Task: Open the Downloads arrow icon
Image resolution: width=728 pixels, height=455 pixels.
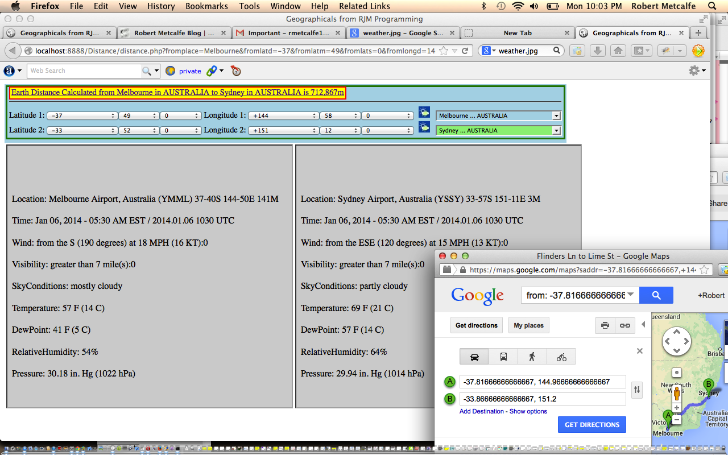Action: click(x=597, y=51)
